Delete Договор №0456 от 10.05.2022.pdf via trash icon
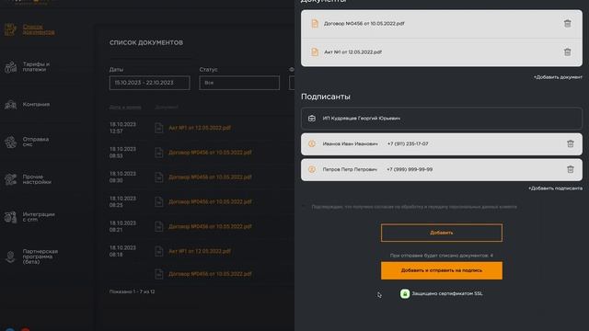 [x=567, y=23]
